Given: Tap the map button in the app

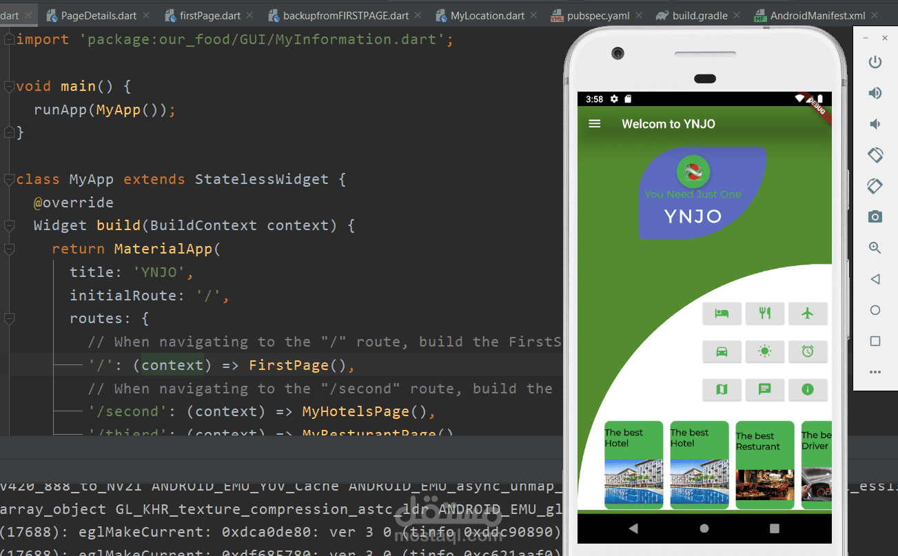Looking at the screenshot, I should [x=722, y=389].
